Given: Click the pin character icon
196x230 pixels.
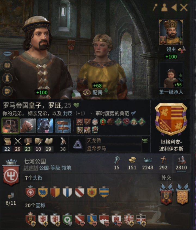Looking at the screenshot, I should 155,7.
